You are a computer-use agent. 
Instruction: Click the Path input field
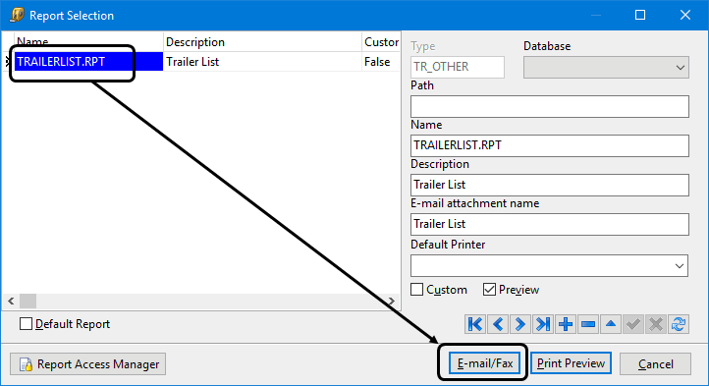pos(550,106)
